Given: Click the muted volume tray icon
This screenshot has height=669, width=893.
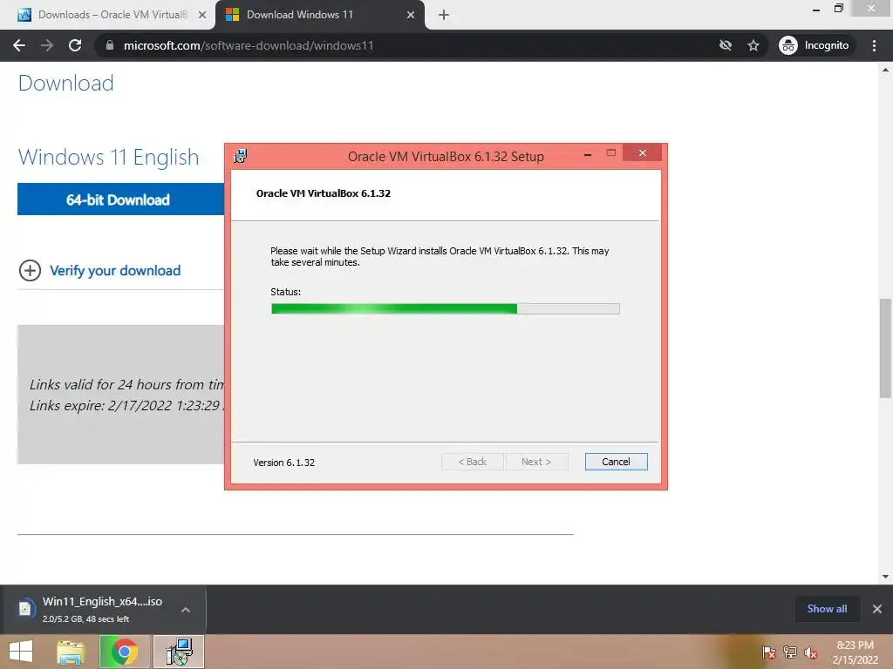Looking at the screenshot, I should 810,652.
